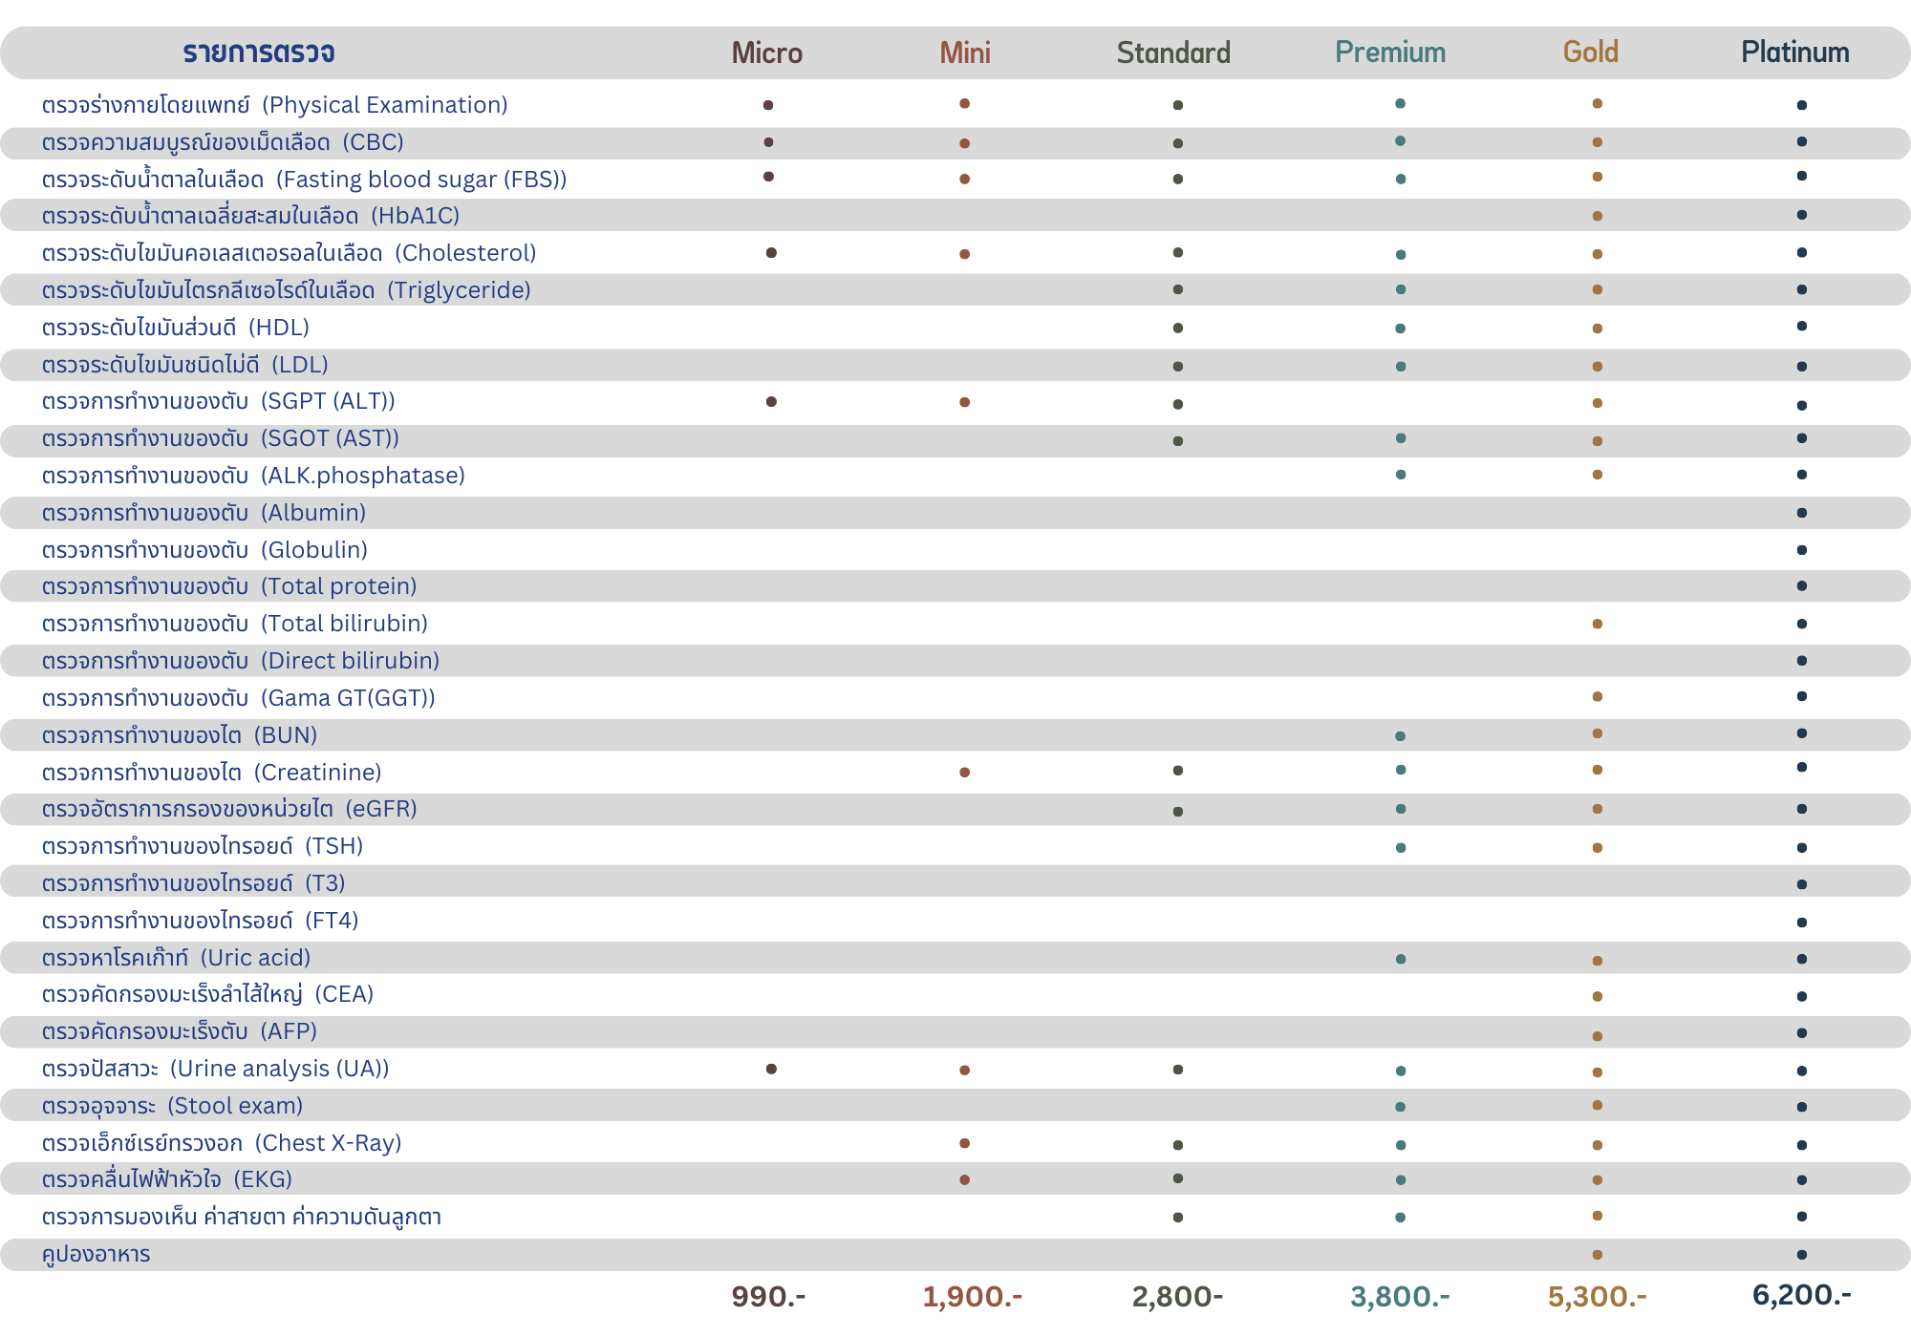Select the BUN row label
The height and width of the screenshot is (1337, 1911).
click(x=180, y=735)
